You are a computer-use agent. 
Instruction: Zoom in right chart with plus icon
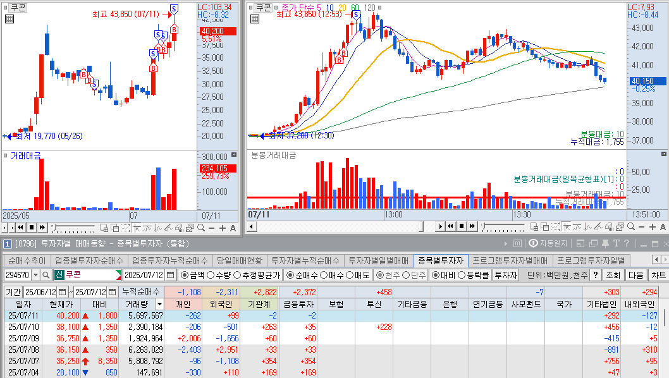tap(653, 226)
